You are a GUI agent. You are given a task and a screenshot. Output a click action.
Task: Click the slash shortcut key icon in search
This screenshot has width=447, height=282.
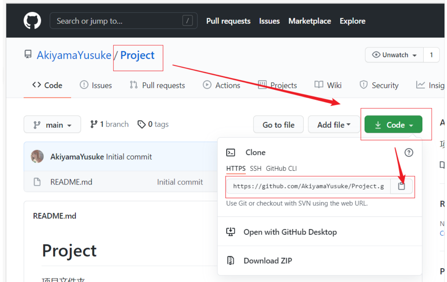[x=187, y=21]
